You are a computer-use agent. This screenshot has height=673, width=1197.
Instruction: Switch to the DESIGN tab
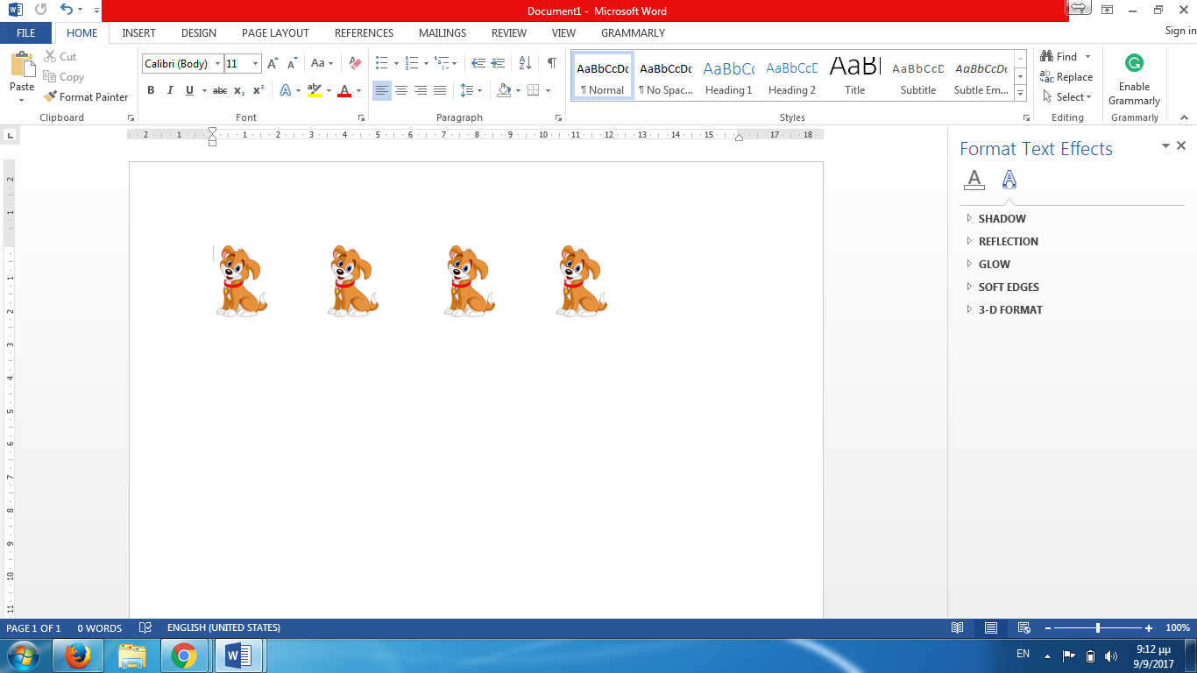click(199, 32)
